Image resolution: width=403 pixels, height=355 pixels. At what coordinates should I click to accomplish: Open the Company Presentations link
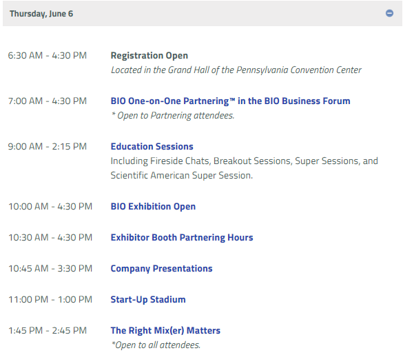[x=161, y=269]
